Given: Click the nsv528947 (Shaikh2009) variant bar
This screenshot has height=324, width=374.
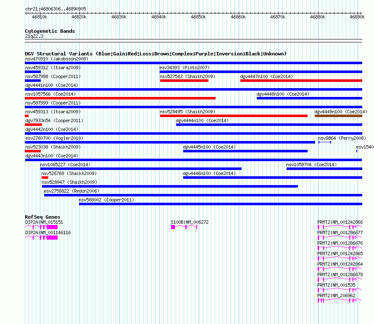Looking at the screenshot, I should click(x=170, y=186).
